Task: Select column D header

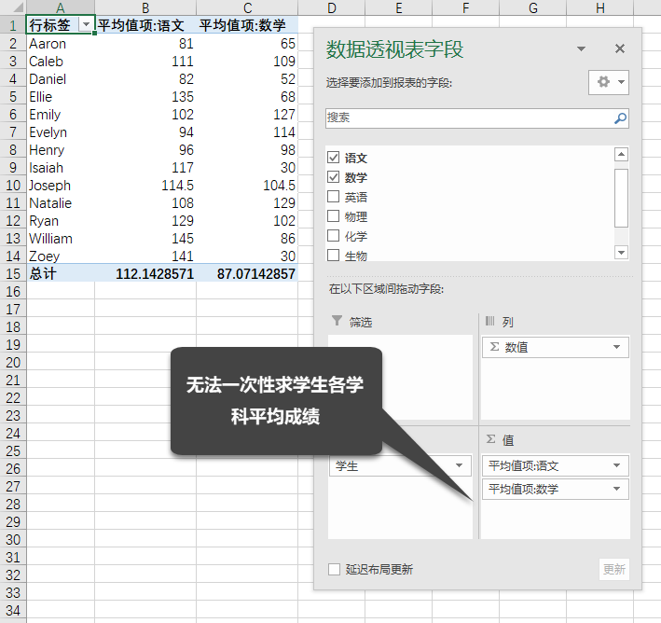Action: 332,8
